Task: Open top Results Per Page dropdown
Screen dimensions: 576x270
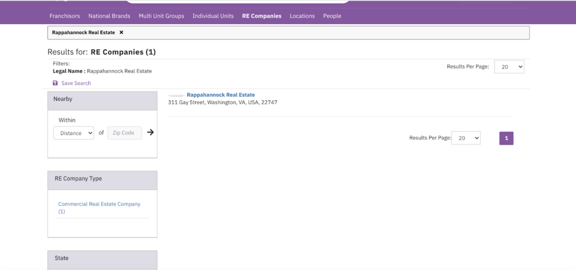Action: 509,67
